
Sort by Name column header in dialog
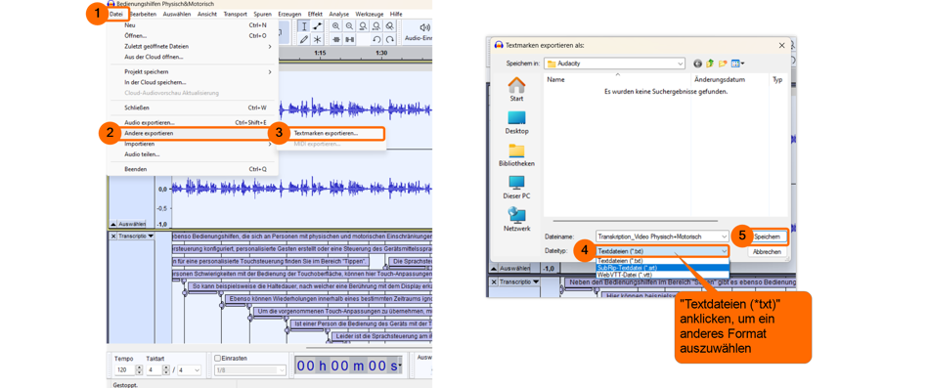point(617,79)
